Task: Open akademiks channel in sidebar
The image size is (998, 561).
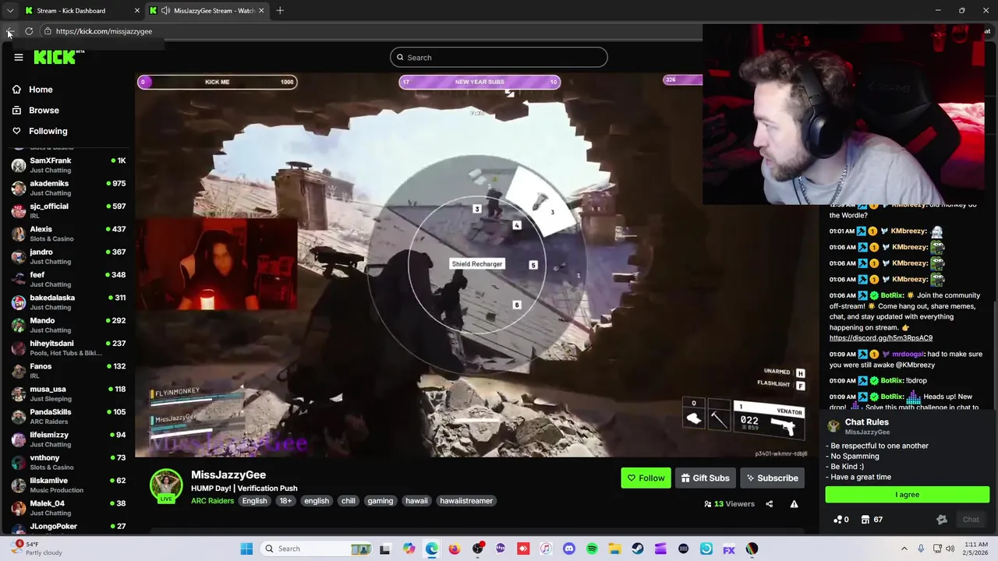Action: tap(69, 188)
